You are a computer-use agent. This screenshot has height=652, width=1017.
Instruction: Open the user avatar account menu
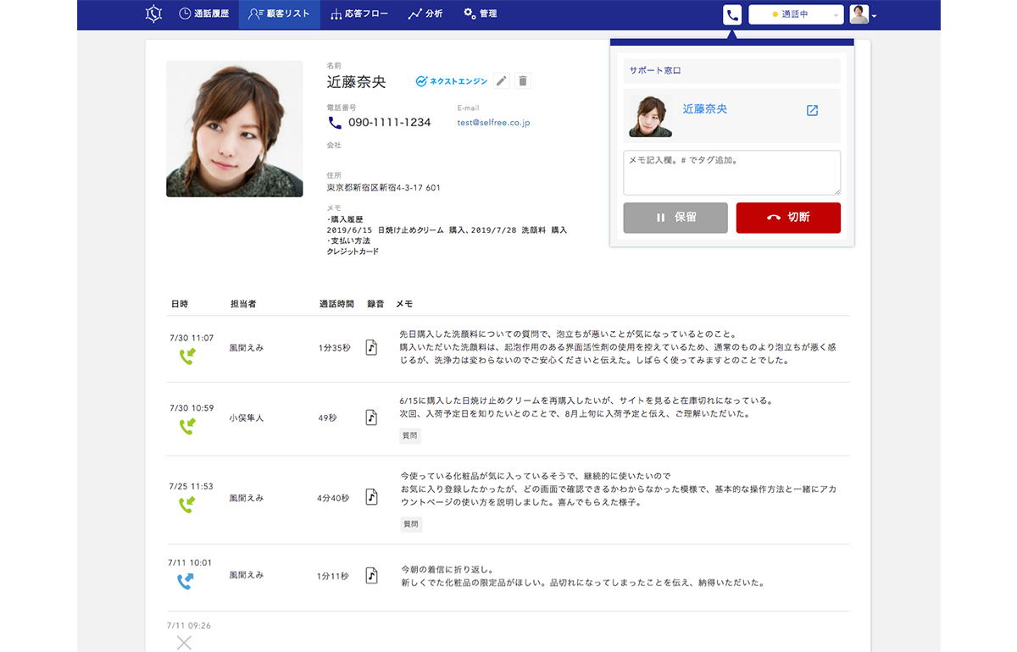[x=863, y=14]
